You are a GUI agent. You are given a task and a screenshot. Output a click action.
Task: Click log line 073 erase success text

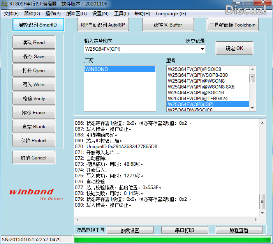(115, 164)
